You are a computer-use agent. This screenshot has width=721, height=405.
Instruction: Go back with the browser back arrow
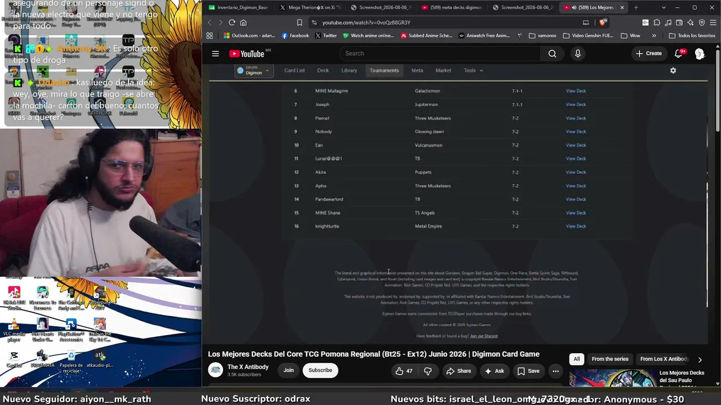point(210,22)
